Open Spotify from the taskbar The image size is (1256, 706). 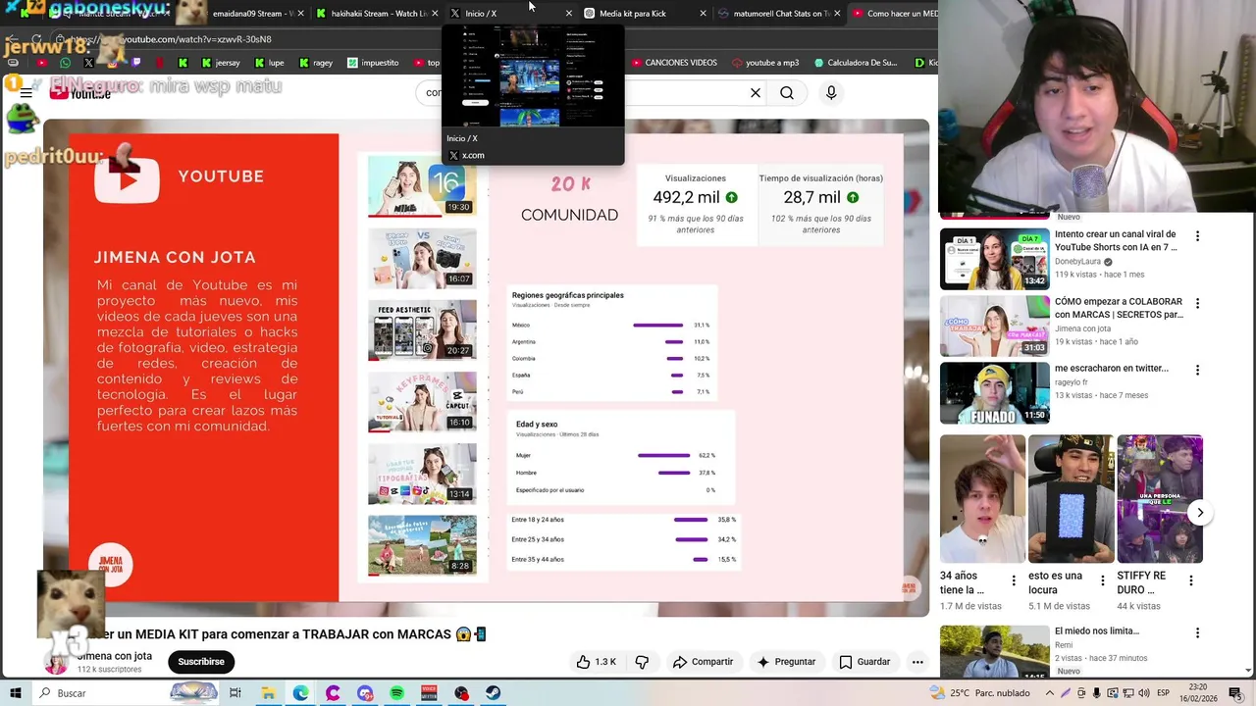pyautogui.click(x=396, y=693)
